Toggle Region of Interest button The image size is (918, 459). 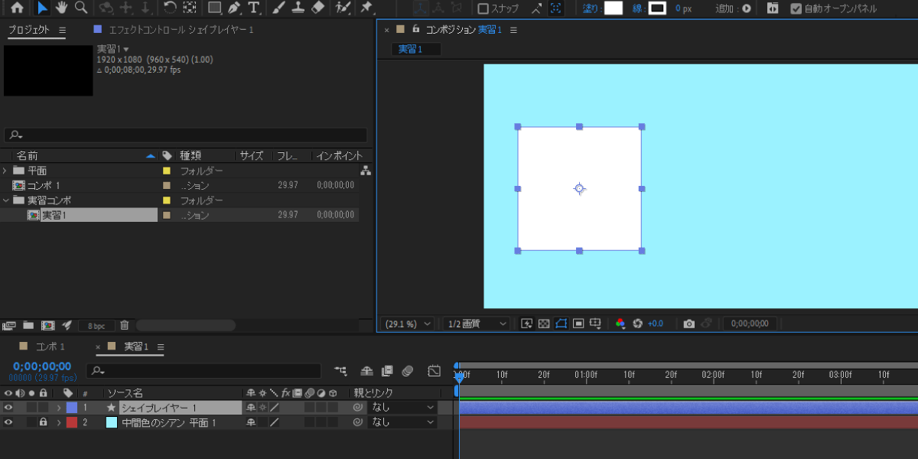pyautogui.click(x=579, y=324)
